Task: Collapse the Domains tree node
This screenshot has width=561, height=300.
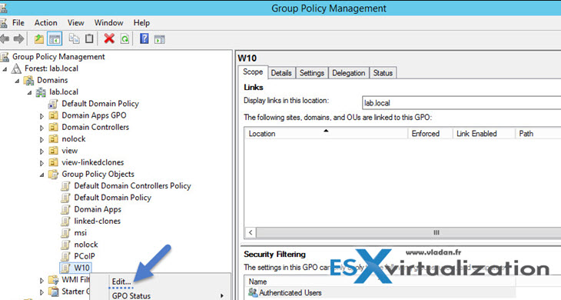Action: [17, 81]
